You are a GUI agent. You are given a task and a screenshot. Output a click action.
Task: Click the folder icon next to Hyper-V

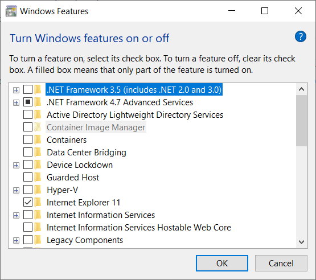tap(38, 190)
